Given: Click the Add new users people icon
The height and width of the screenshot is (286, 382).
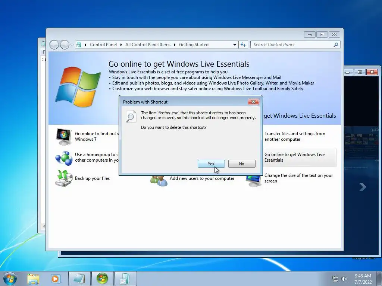Looking at the screenshot, I should [x=159, y=181].
